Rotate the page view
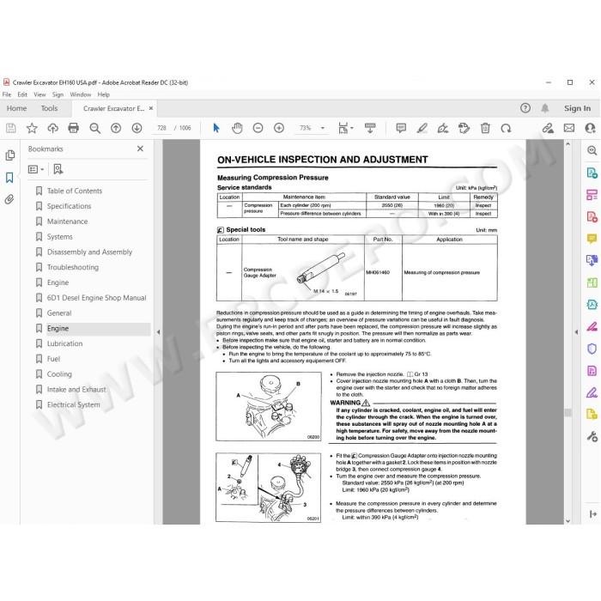 [x=506, y=128]
